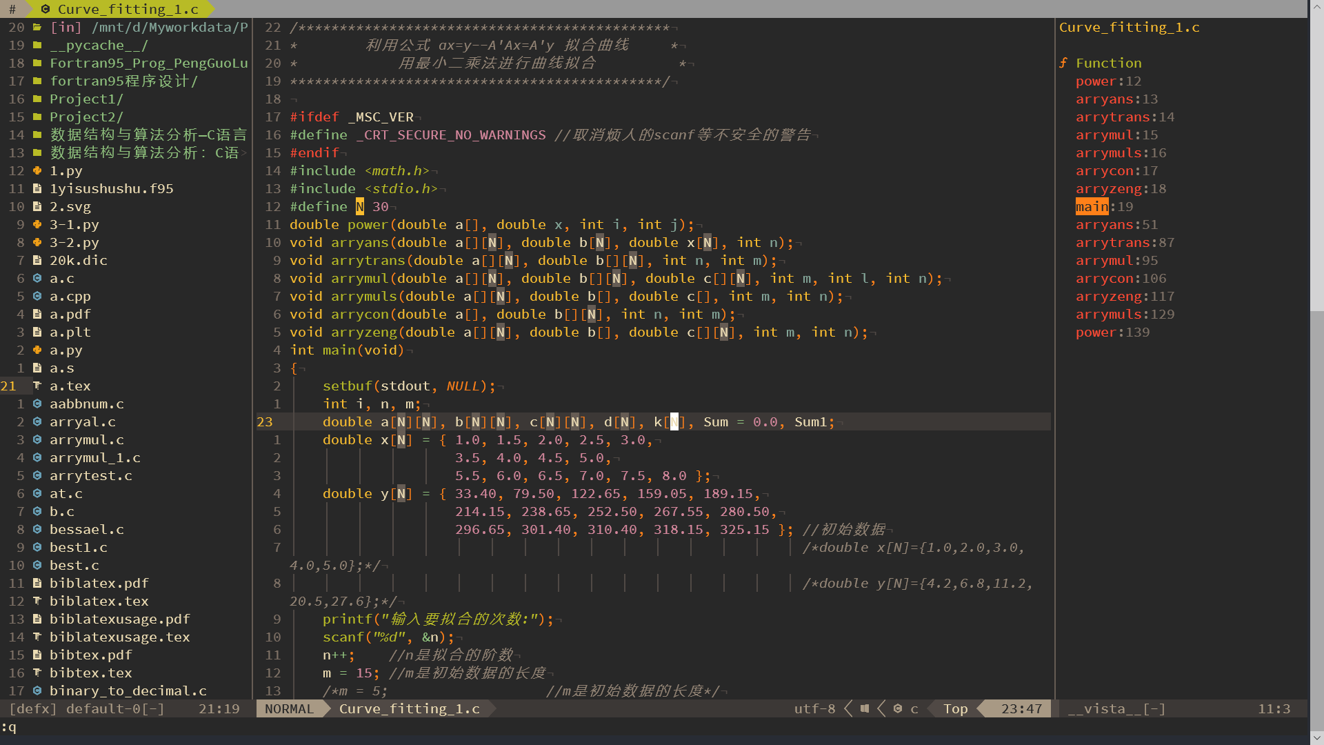Click the file format icon next to utf-8

click(x=864, y=708)
